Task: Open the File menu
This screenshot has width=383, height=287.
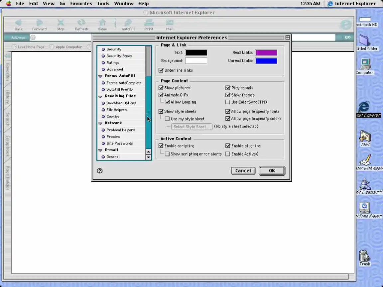Action: point(20,3)
